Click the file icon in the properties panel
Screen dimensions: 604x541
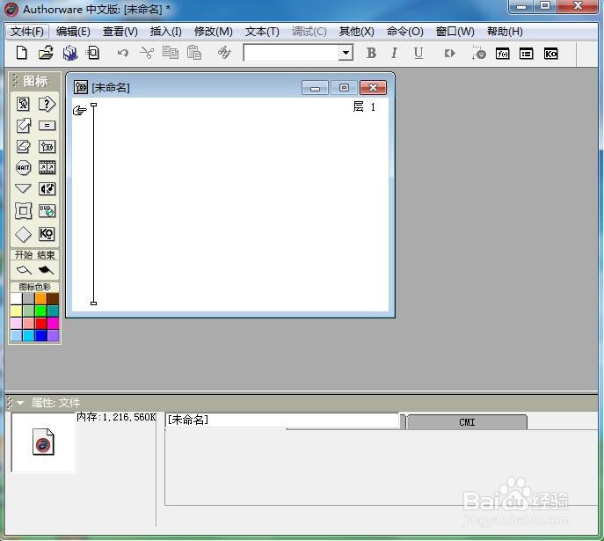click(43, 442)
